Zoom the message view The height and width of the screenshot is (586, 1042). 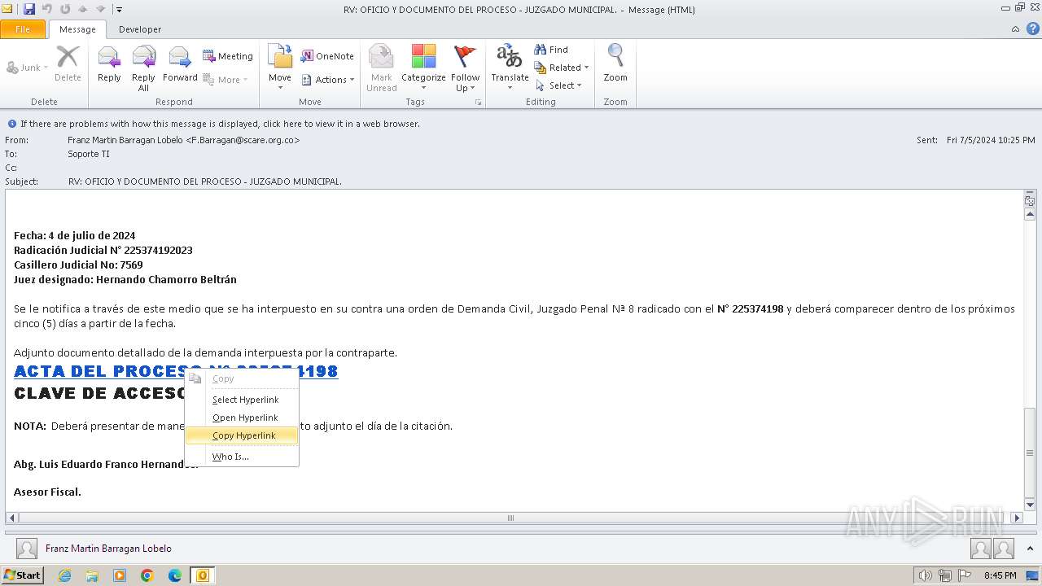pos(615,64)
